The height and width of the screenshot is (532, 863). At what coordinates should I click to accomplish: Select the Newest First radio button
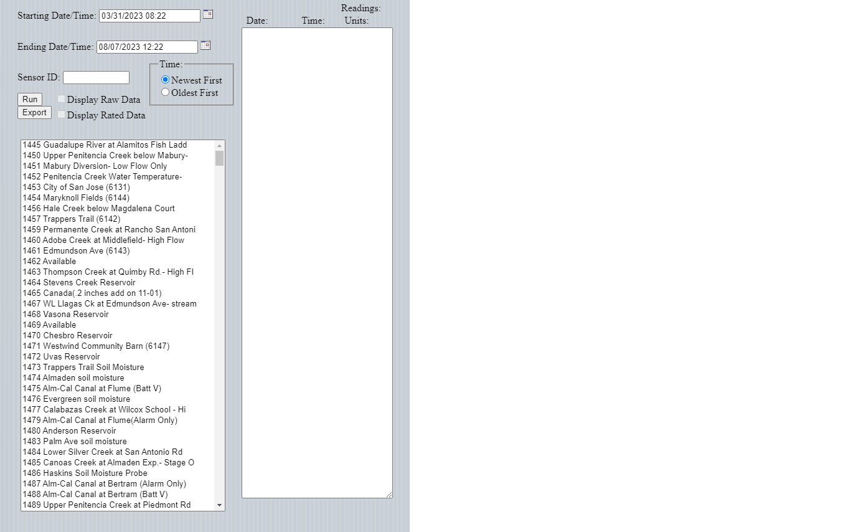pyautogui.click(x=165, y=80)
